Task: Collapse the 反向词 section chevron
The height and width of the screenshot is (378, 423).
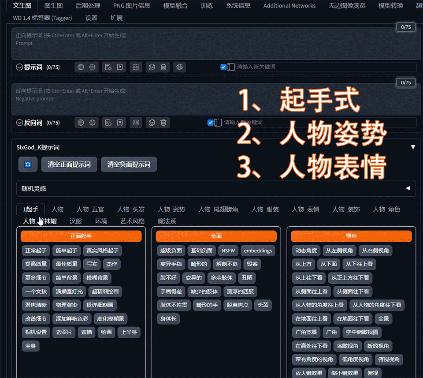Action: tap(19, 123)
